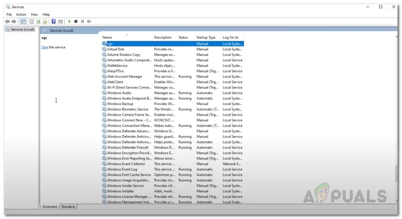Select Windows Image Acquisitio... service
The width and height of the screenshot is (402, 219).
pyautogui.click(x=172, y=180)
